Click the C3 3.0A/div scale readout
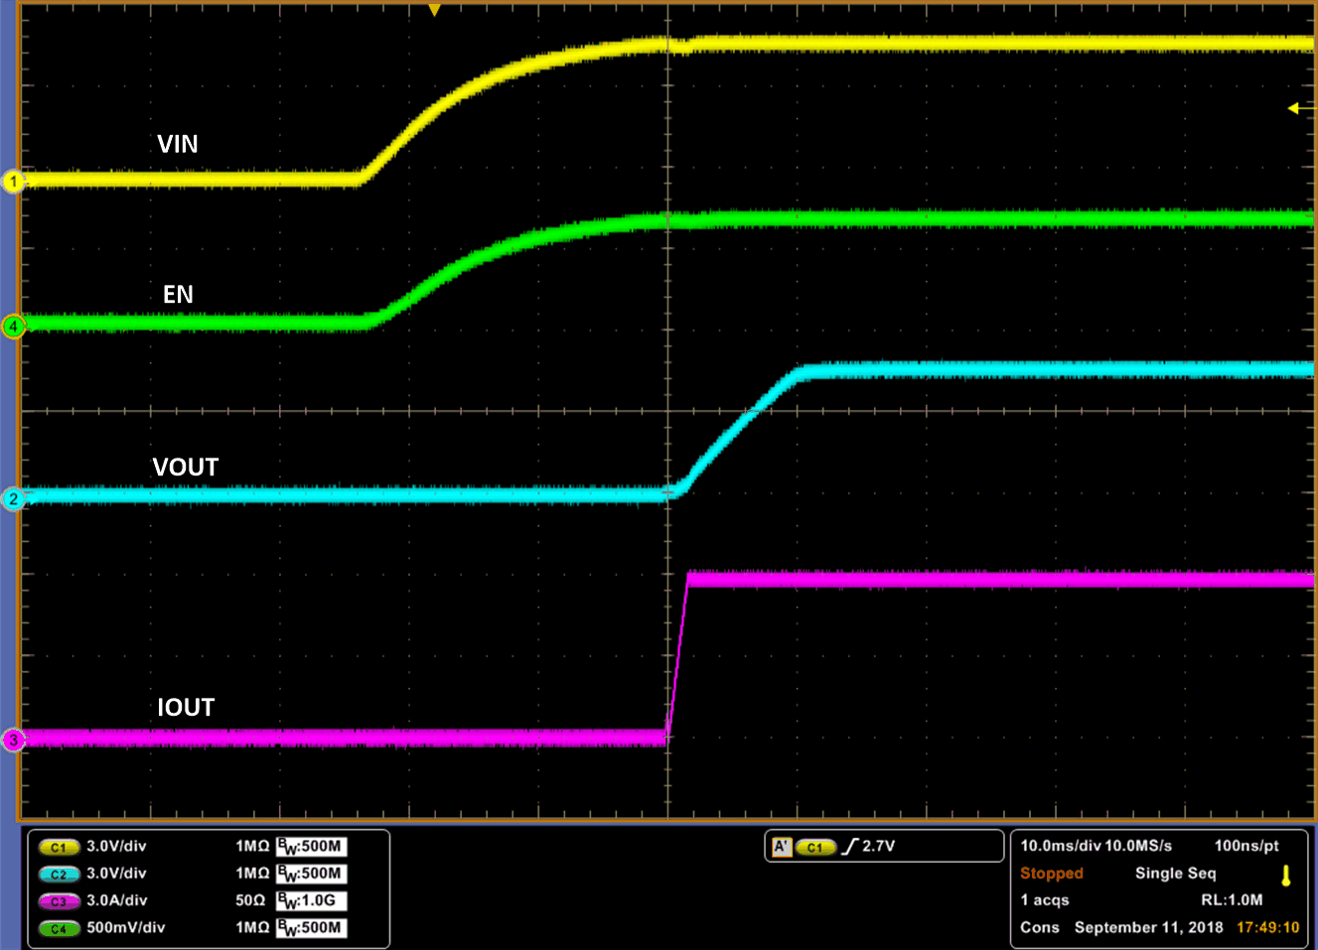 [x=116, y=901]
